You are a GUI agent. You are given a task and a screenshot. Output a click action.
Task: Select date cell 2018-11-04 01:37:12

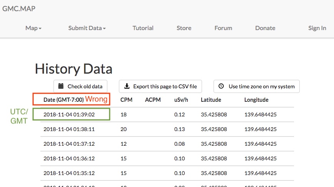tap(69, 144)
